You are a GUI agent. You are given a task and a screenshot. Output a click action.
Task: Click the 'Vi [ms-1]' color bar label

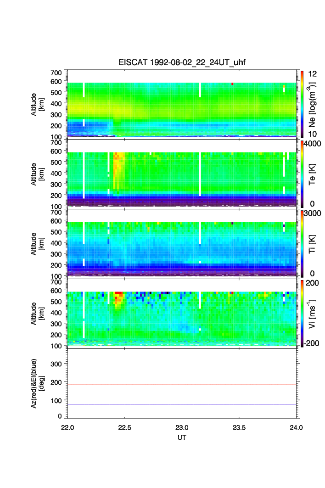pyautogui.click(x=312, y=314)
